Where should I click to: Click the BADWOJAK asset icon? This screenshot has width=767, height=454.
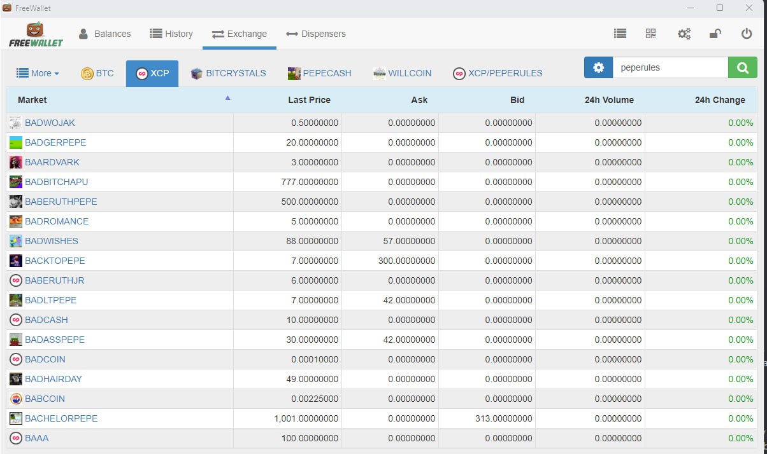(16, 123)
